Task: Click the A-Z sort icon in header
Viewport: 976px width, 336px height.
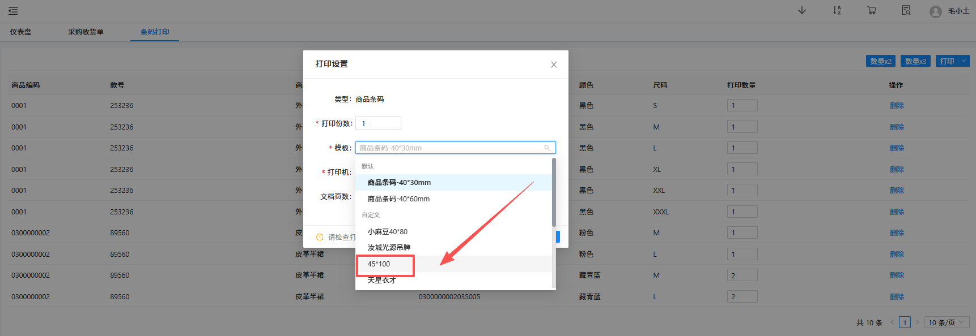Action: [x=837, y=11]
